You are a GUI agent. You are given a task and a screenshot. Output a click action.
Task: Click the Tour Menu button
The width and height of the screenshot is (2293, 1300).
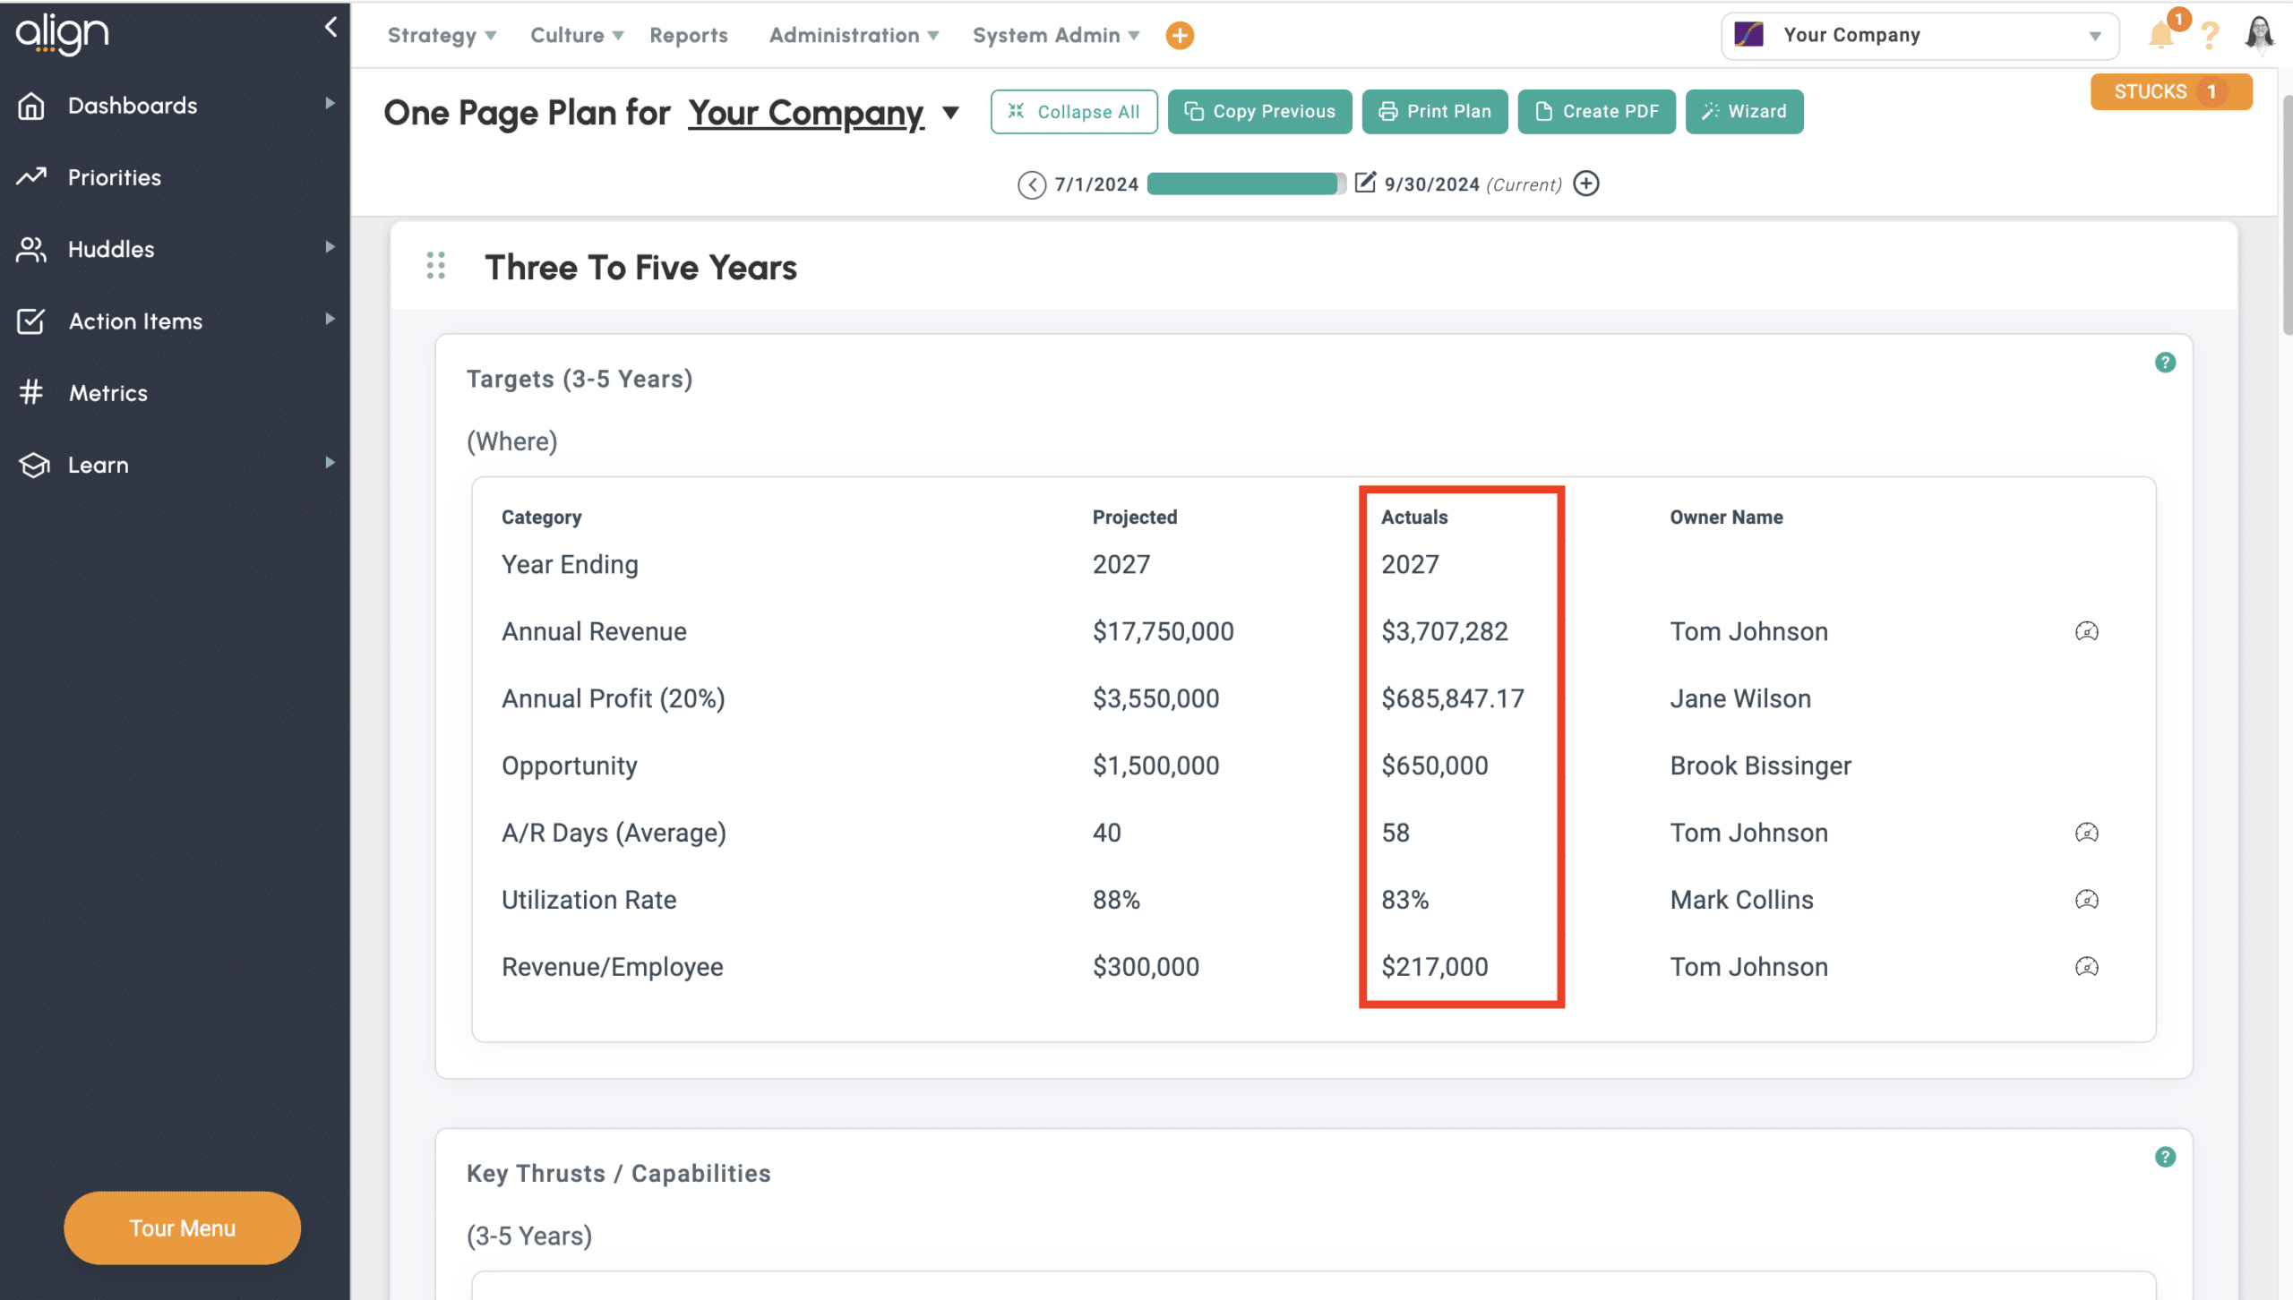coord(182,1227)
